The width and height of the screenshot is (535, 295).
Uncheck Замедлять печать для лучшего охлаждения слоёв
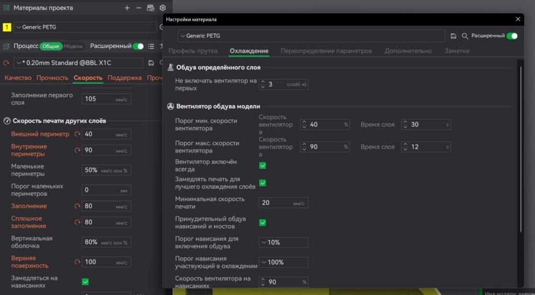pyautogui.click(x=262, y=183)
